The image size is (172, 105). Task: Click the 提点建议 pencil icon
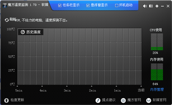98,101
